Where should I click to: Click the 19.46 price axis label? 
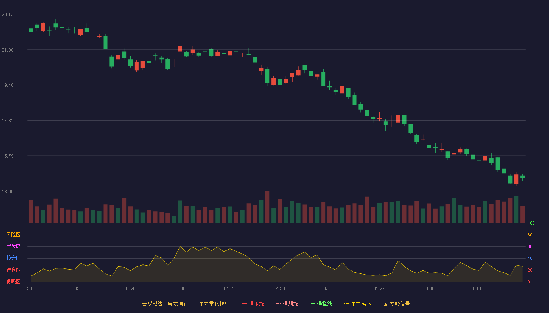pos(7,85)
